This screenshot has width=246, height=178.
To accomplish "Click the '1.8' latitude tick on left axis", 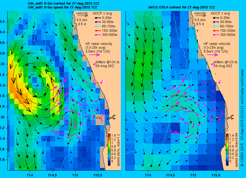I will (2, 107).
